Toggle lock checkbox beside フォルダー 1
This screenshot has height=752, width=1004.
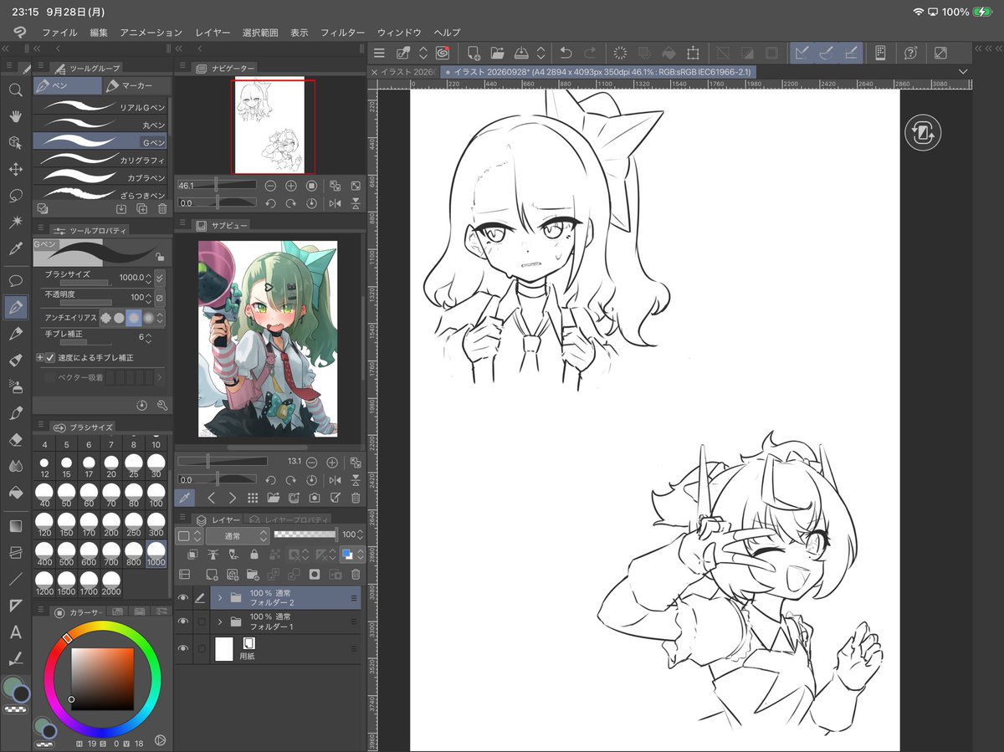[x=201, y=622]
